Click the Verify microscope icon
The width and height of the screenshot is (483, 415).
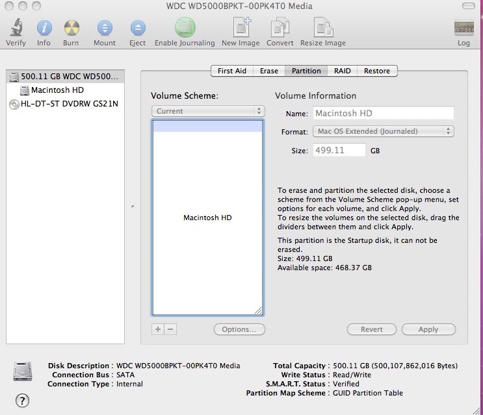[16, 28]
